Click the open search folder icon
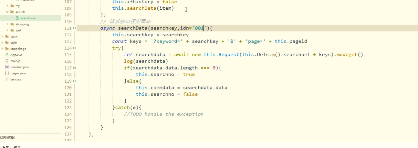 coord(12,12)
